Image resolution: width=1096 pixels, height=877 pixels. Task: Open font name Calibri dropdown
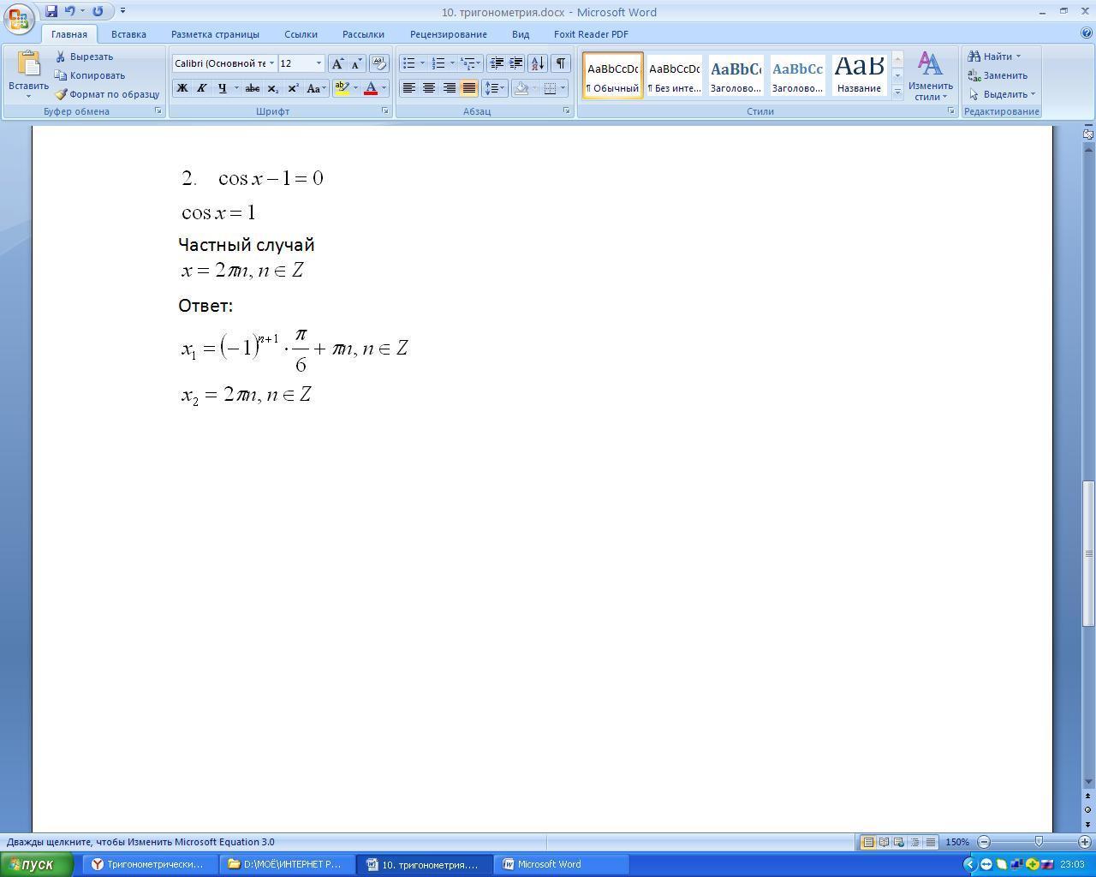[x=271, y=63]
